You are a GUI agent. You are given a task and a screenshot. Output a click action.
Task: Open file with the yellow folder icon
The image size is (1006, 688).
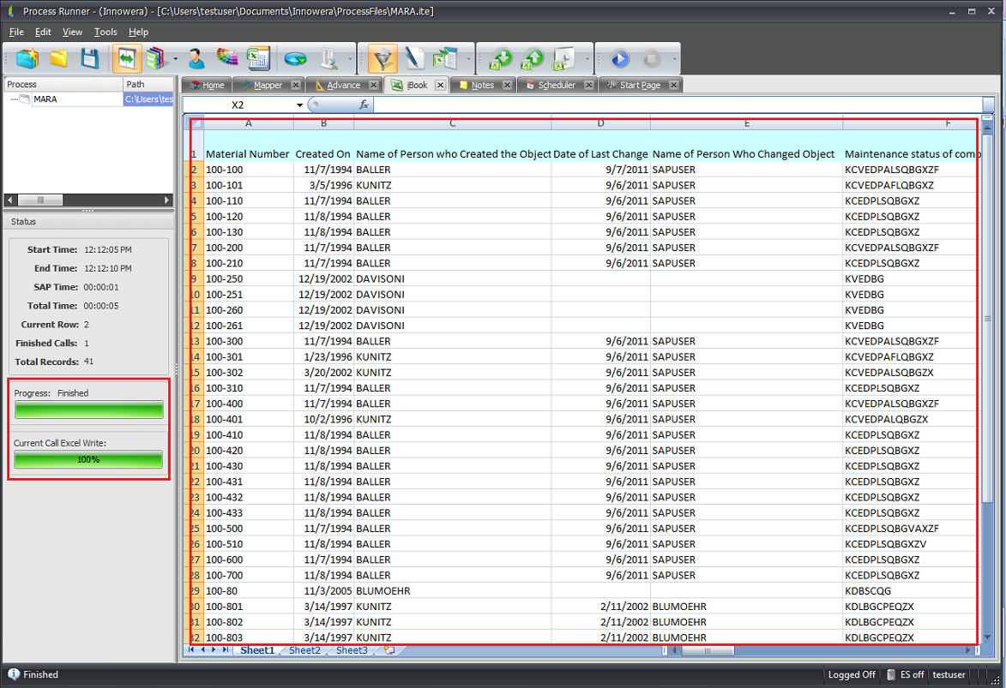(58, 58)
